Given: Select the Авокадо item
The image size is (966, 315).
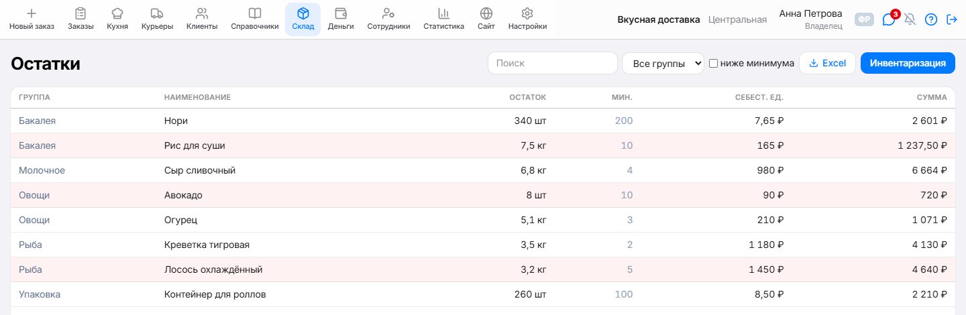Looking at the screenshot, I should coord(183,195).
